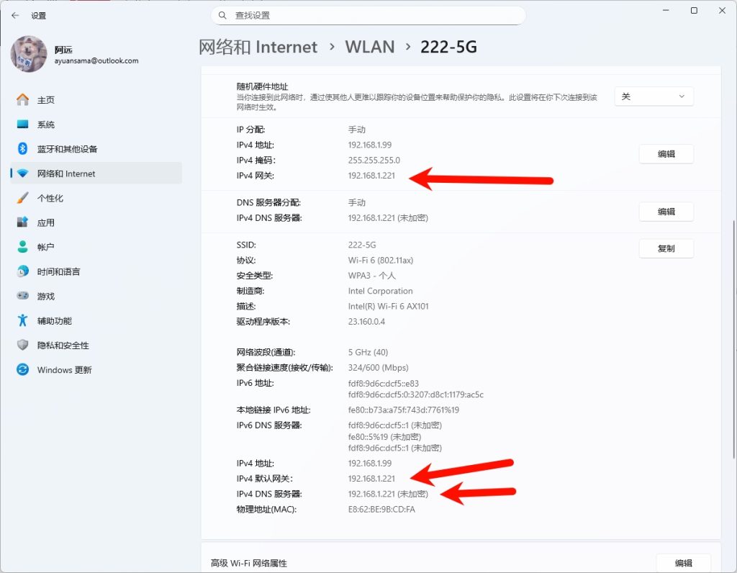The image size is (737, 573).
Task: Click the back arrow in title bar
Action: pos(15,14)
